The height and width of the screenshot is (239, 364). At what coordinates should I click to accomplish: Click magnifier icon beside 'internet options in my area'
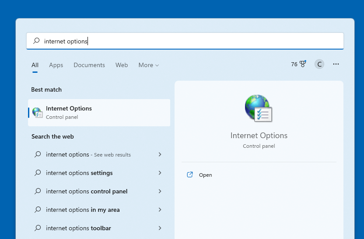tap(38, 210)
